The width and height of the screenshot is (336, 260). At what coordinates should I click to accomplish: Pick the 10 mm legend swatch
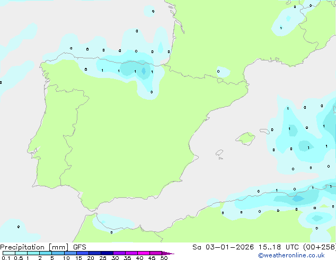pos(70,253)
